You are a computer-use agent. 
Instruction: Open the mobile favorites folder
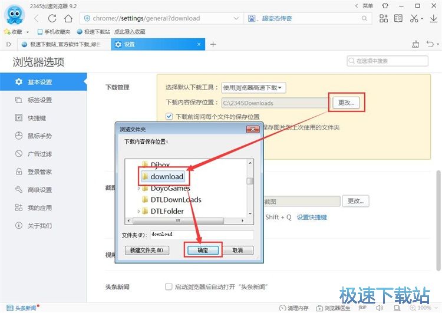tap(54, 32)
